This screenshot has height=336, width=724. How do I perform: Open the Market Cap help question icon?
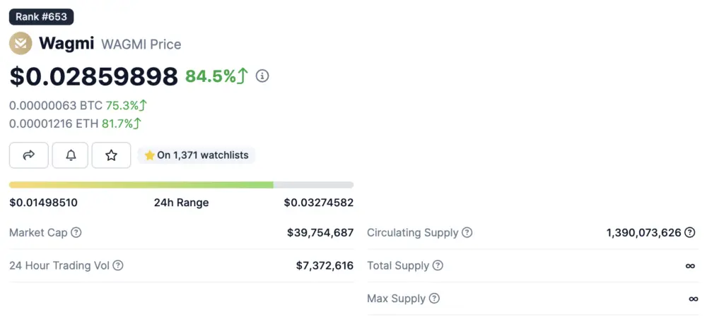[76, 232]
